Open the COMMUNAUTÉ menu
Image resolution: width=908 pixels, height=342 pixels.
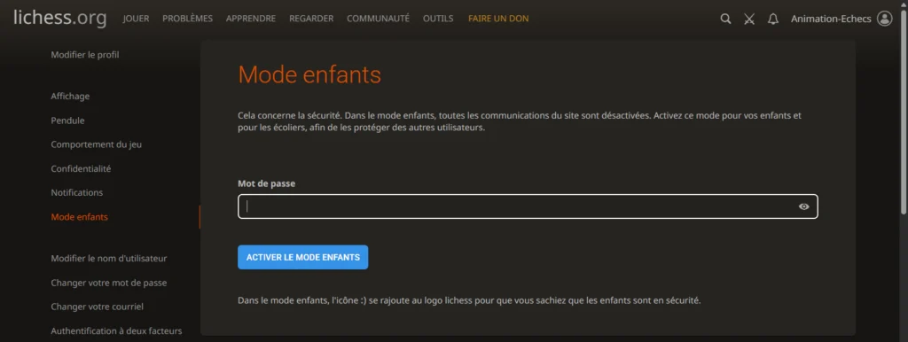point(378,19)
